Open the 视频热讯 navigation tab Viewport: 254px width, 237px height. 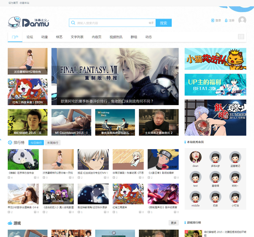tap(116, 37)
